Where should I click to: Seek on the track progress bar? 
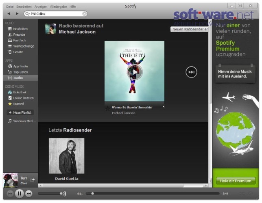[153, 194]
